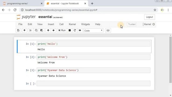Run the selected cell
The width and height of the screenshot is (172, 97).
62,30
